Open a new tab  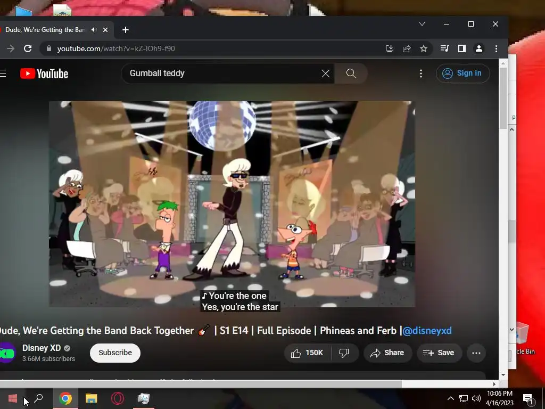click(x=126, y=30)
